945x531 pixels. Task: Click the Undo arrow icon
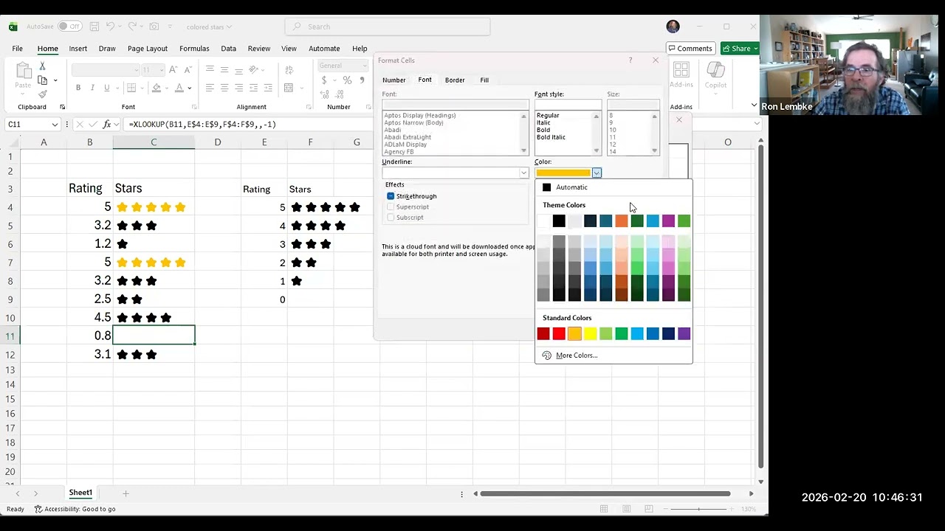110,27
